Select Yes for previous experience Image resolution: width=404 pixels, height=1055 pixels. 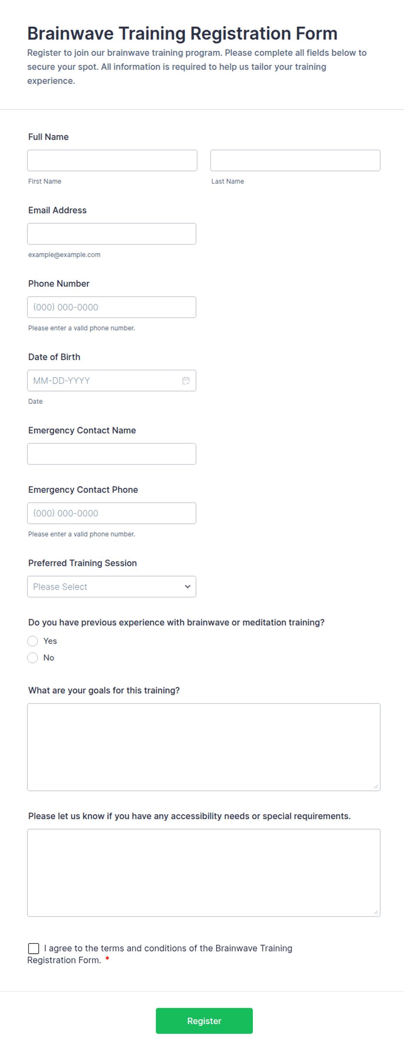(x=33, y=641)
